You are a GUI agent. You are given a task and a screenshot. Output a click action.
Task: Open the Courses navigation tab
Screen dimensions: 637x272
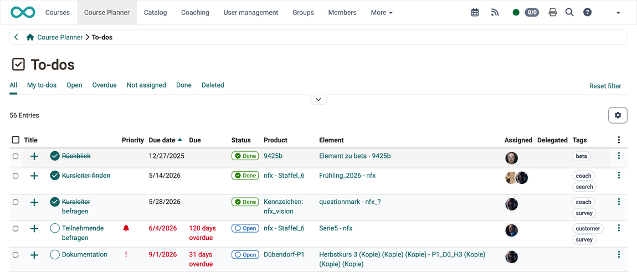tap(57, 13)
